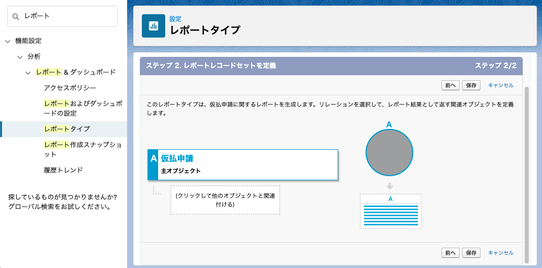
Task: Collapse the 分析 tree node
Action: point(20,57)
